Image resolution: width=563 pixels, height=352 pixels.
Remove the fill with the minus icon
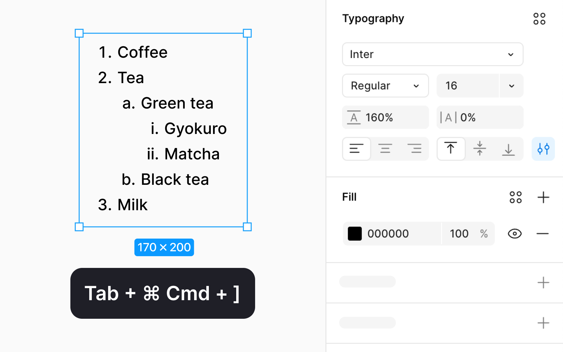point(542,234)
